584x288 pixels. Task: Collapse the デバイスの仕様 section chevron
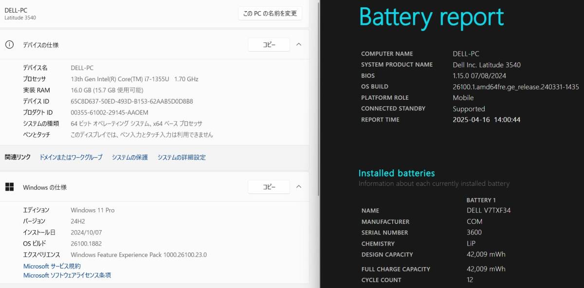(299, 44)
